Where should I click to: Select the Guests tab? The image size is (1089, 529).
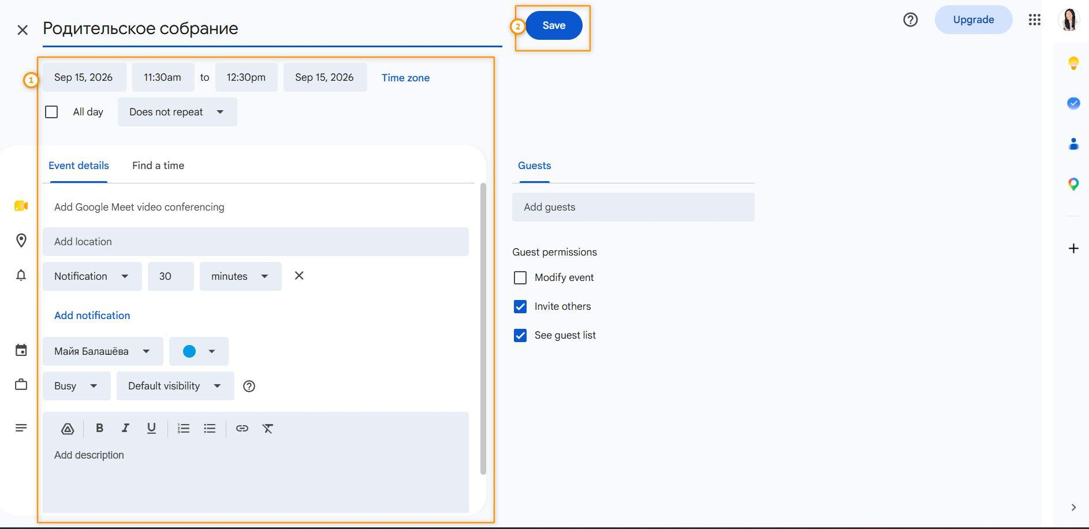(534, 166)
